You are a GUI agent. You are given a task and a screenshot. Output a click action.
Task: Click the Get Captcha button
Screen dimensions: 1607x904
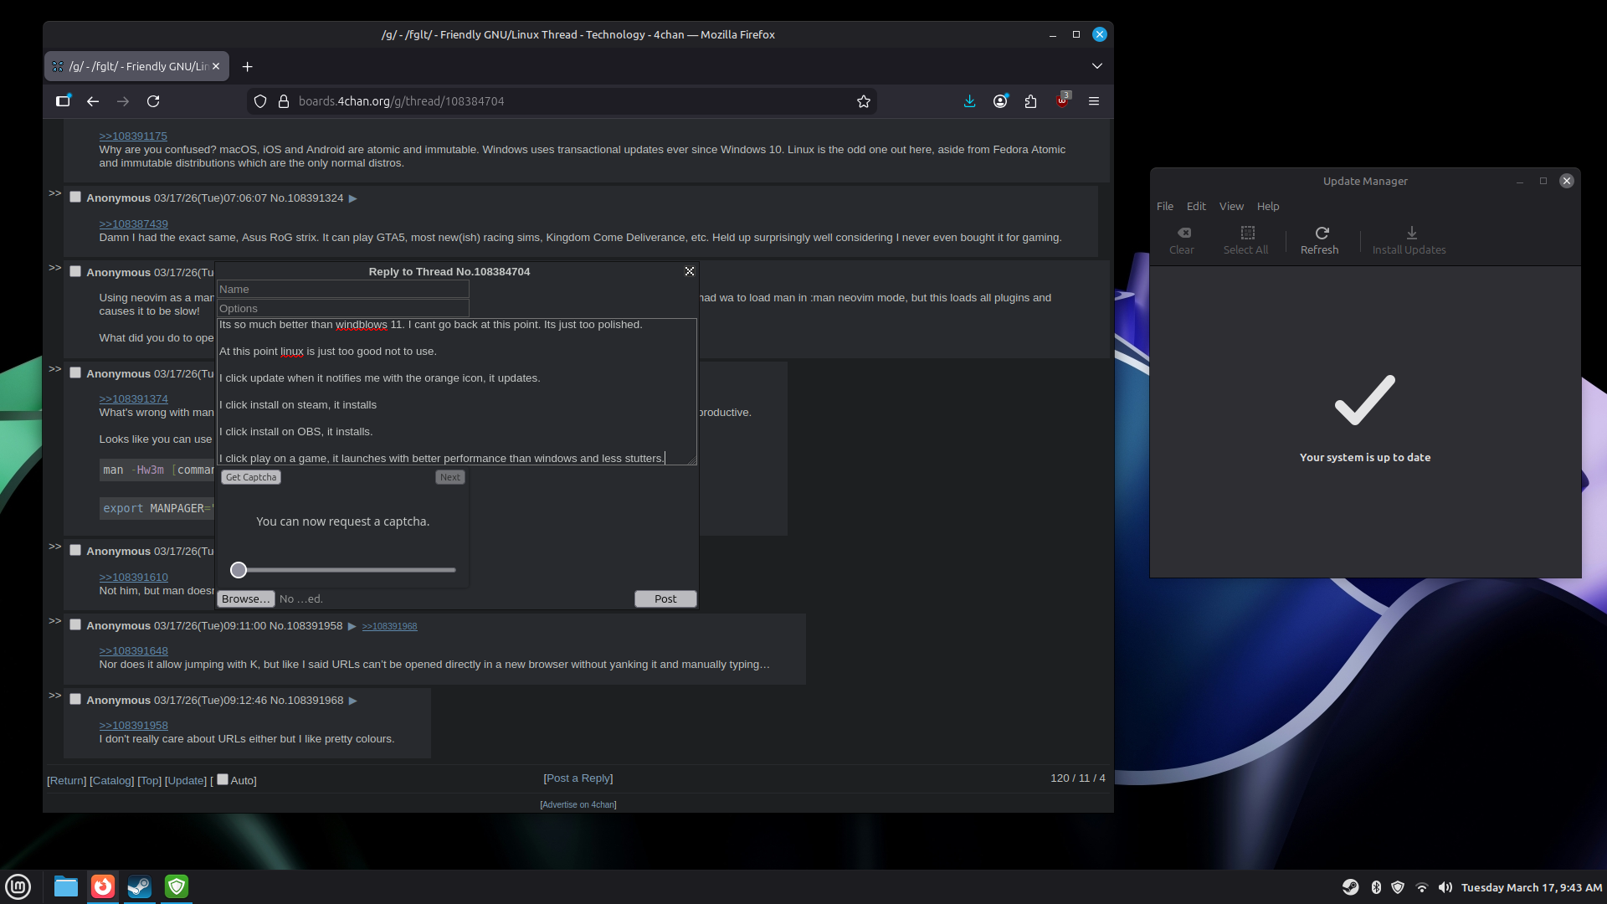(251, 477)
